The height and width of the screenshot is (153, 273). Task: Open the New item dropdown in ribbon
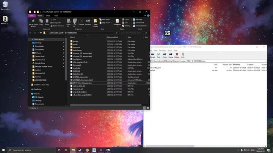point(105,20)
